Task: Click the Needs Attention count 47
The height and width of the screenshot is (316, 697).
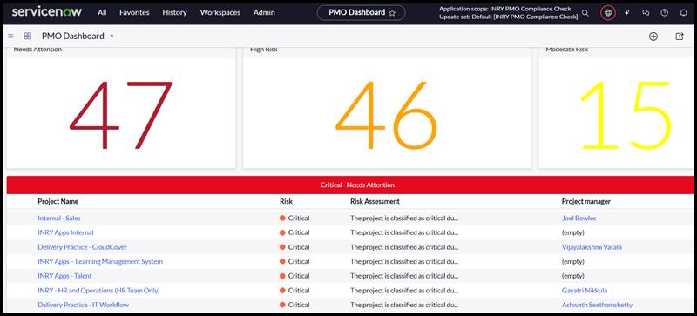Action: 121,115
